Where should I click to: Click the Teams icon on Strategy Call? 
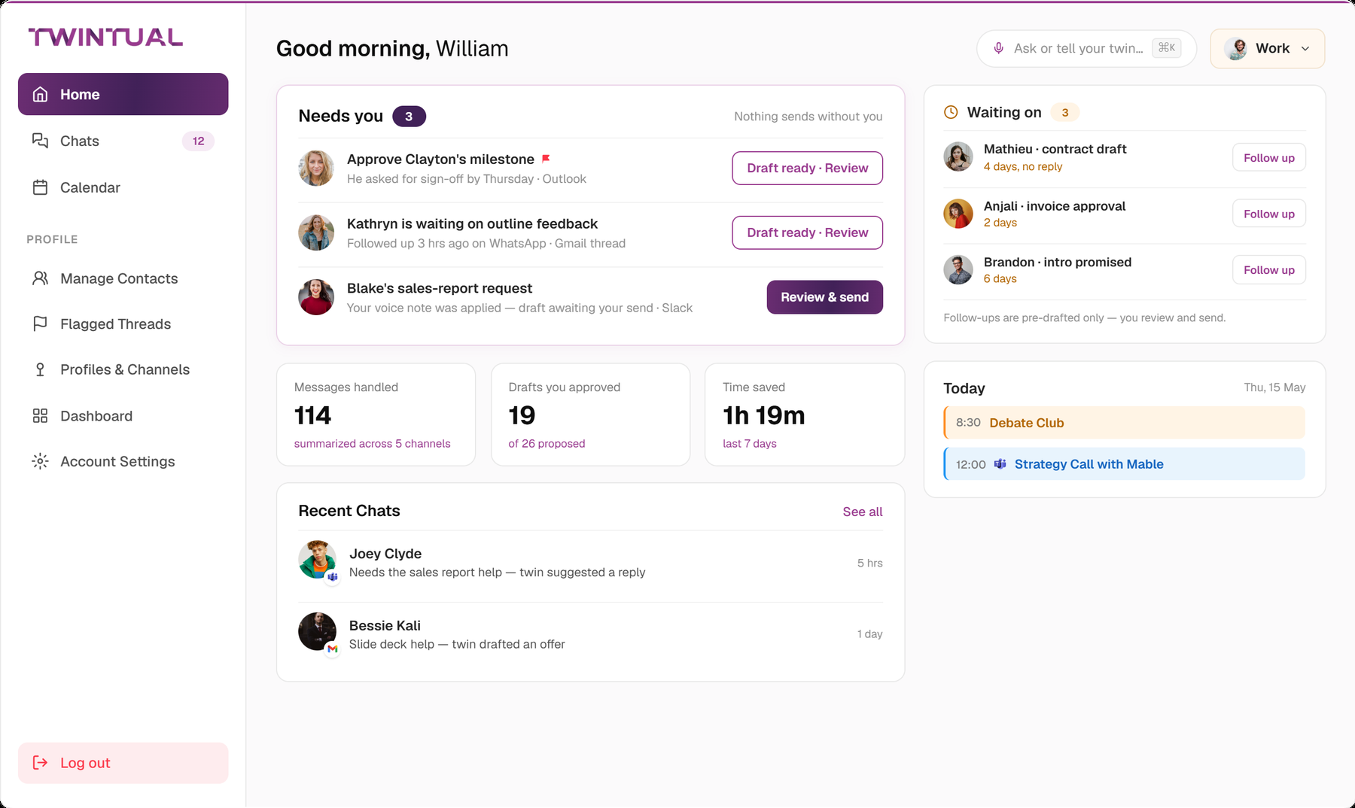click(x=1000, y=464)
